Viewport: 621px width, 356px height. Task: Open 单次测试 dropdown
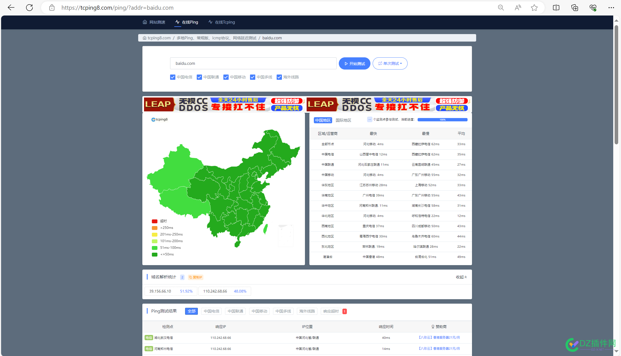pos(390,63)
